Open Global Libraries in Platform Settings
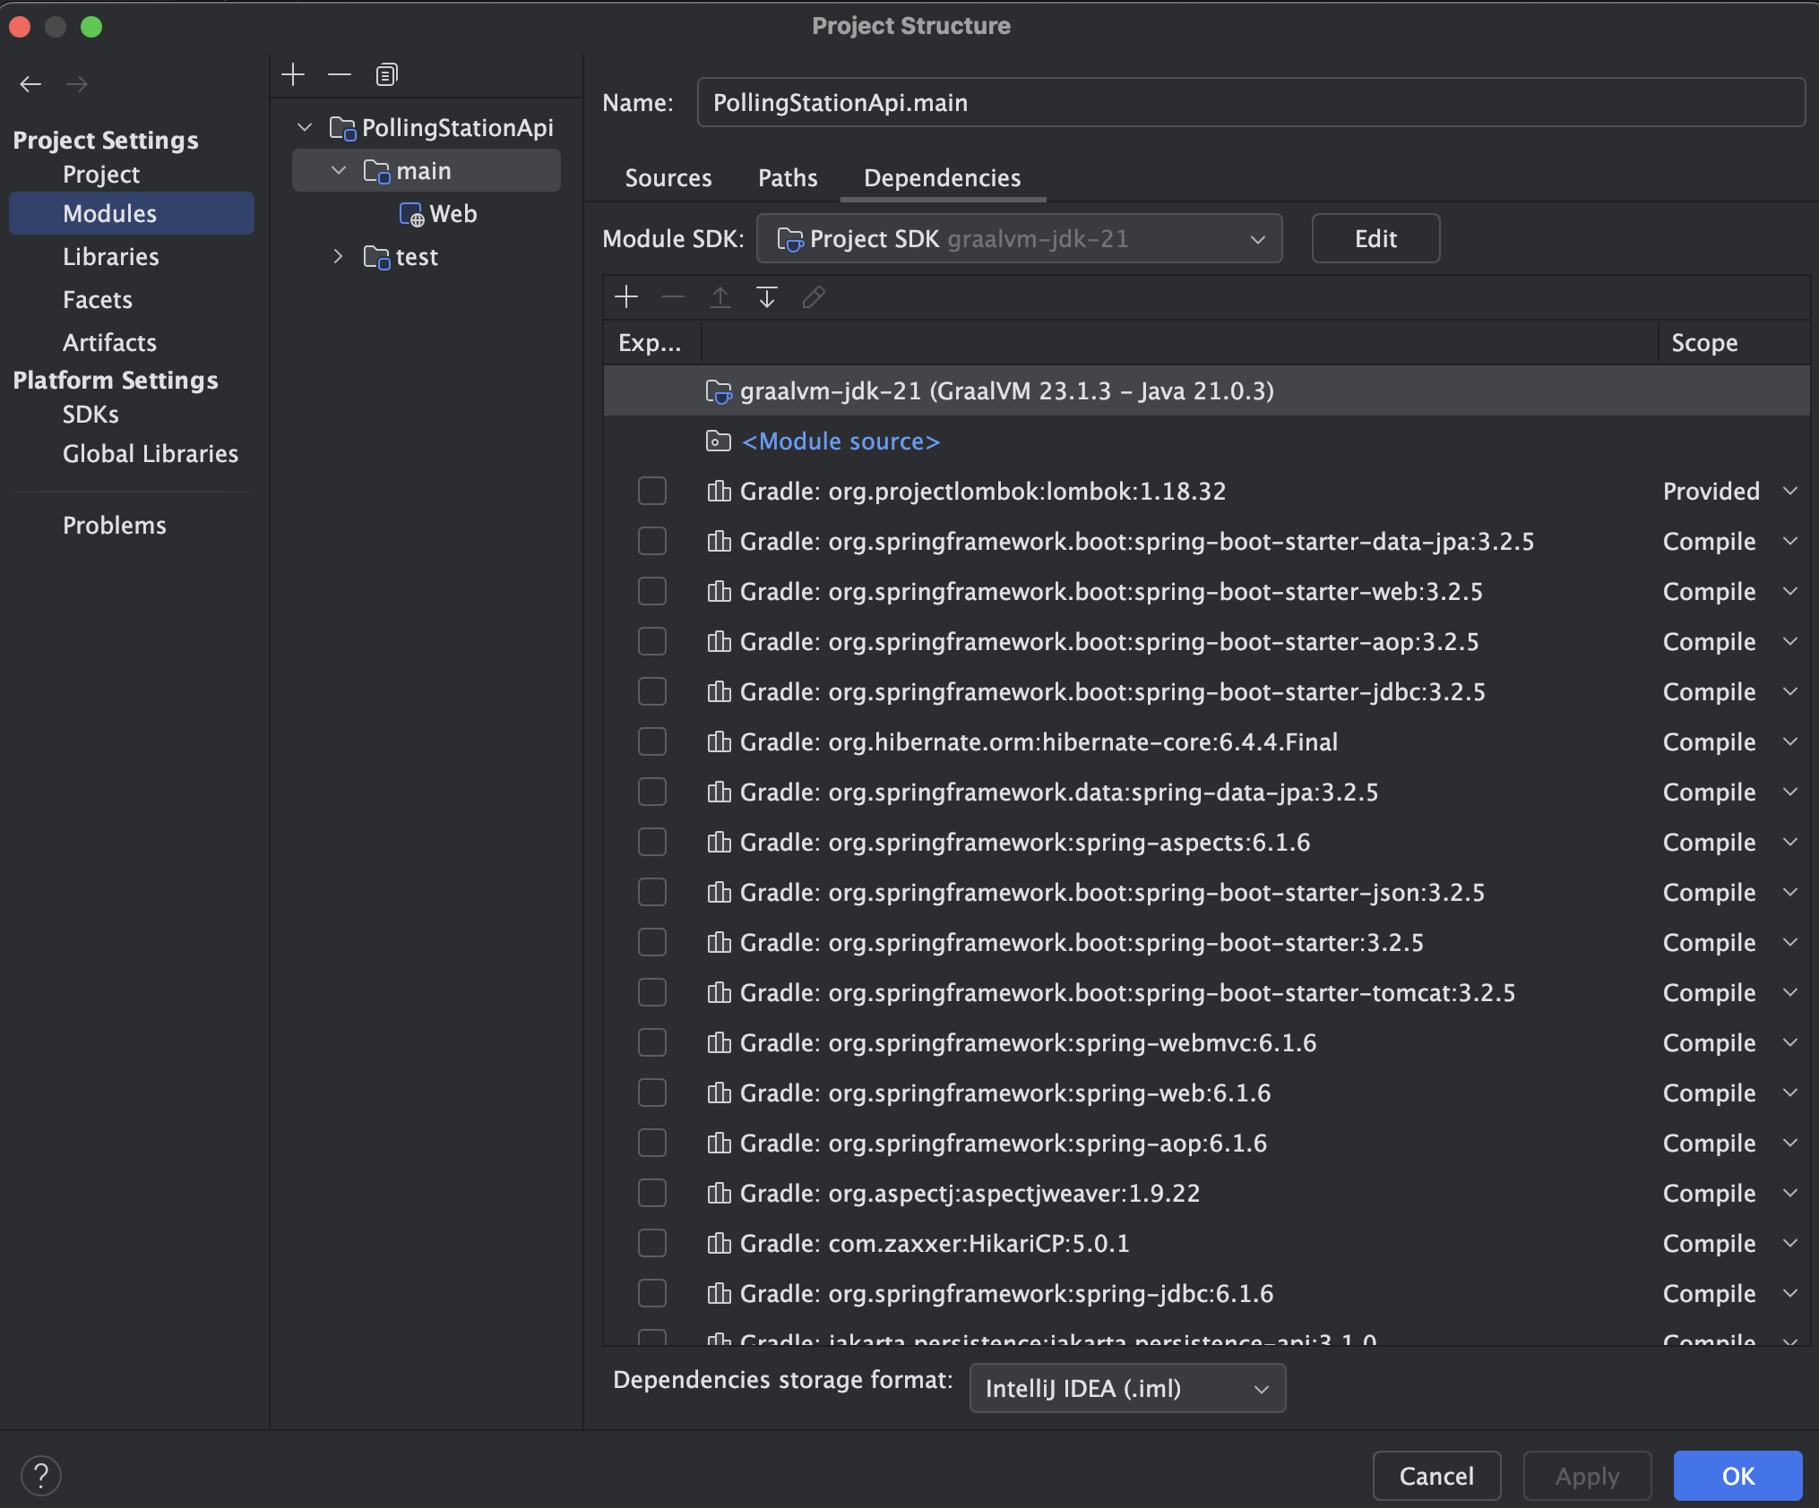The width and height of the screenshot is (1819, 1508). click(x=132, y=454)
